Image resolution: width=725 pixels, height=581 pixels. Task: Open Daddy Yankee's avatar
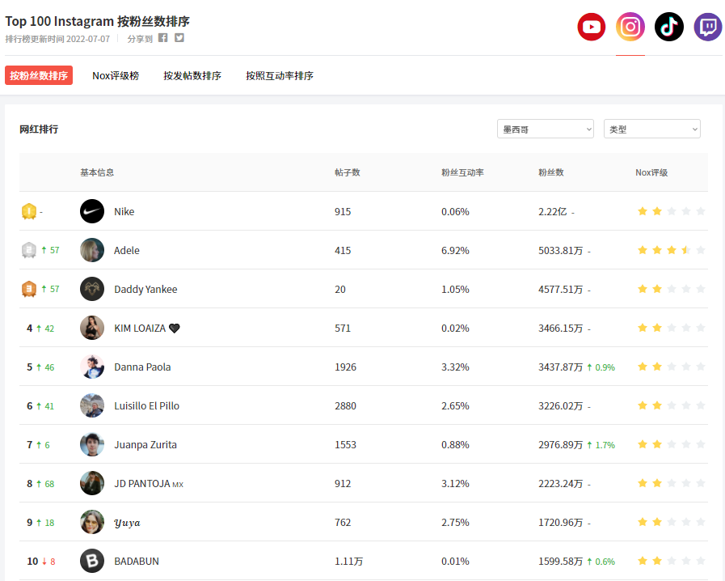tap(92, 289)
